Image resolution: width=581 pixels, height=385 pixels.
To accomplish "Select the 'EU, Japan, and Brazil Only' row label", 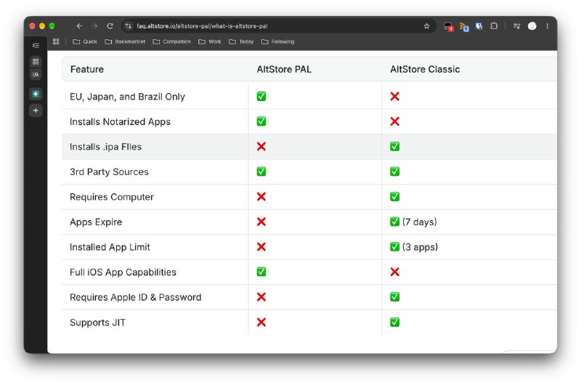I will [127, 97].
